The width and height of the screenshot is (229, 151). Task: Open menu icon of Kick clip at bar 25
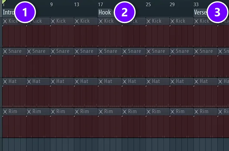148,21
